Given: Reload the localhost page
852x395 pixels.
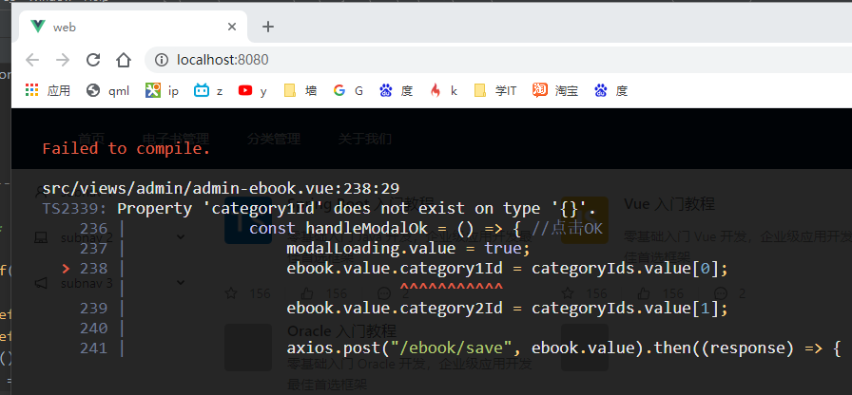Looking at the screenshot, I should (x=93, y=60).
